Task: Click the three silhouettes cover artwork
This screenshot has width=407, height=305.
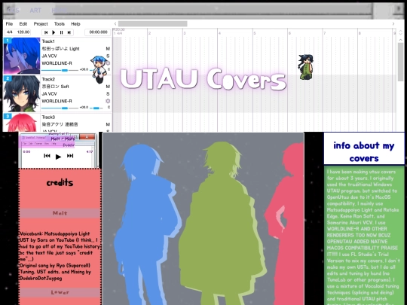Action: pyautogui.click(x=203, y=218)
